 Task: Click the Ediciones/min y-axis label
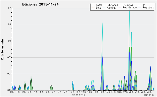pos(3,49)
